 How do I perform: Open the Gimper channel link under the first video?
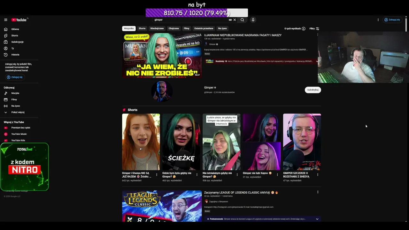pyautogui.click(x=212, y=44)
